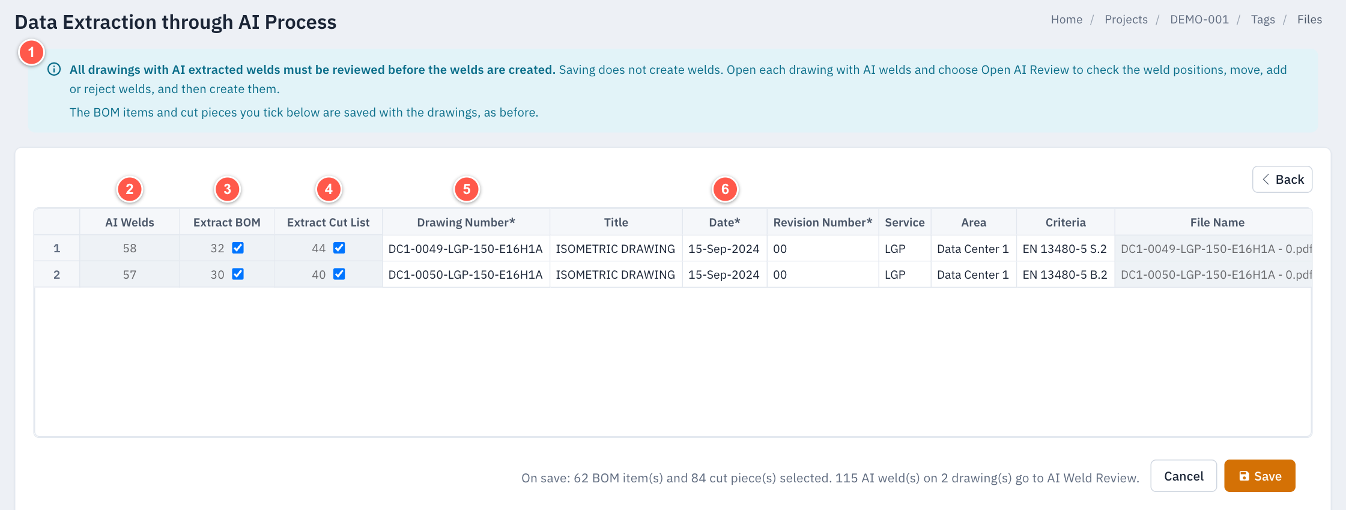This screenshot has width=1346, height=510.
Task: Open the Files breadcrumb link
Action: pos(1309,19)
